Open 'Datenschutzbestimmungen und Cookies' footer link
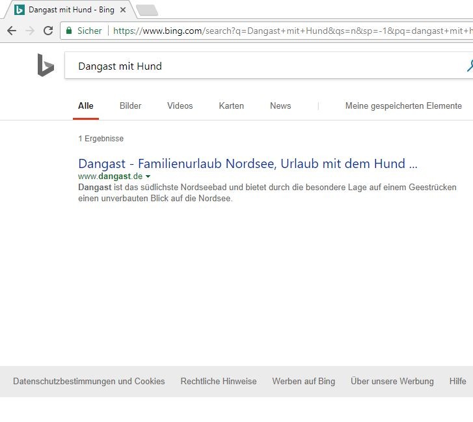The image size is (473, 422). pyautogui.click(x=89, y=381)
